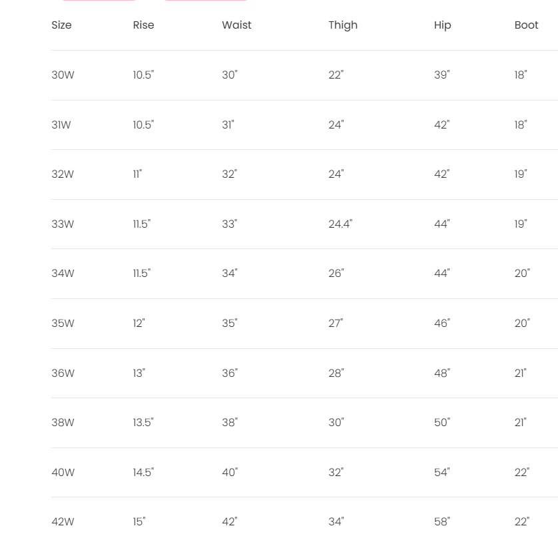Select the 30W size row label
Viewport: 558px width, 544px height.
63,75
